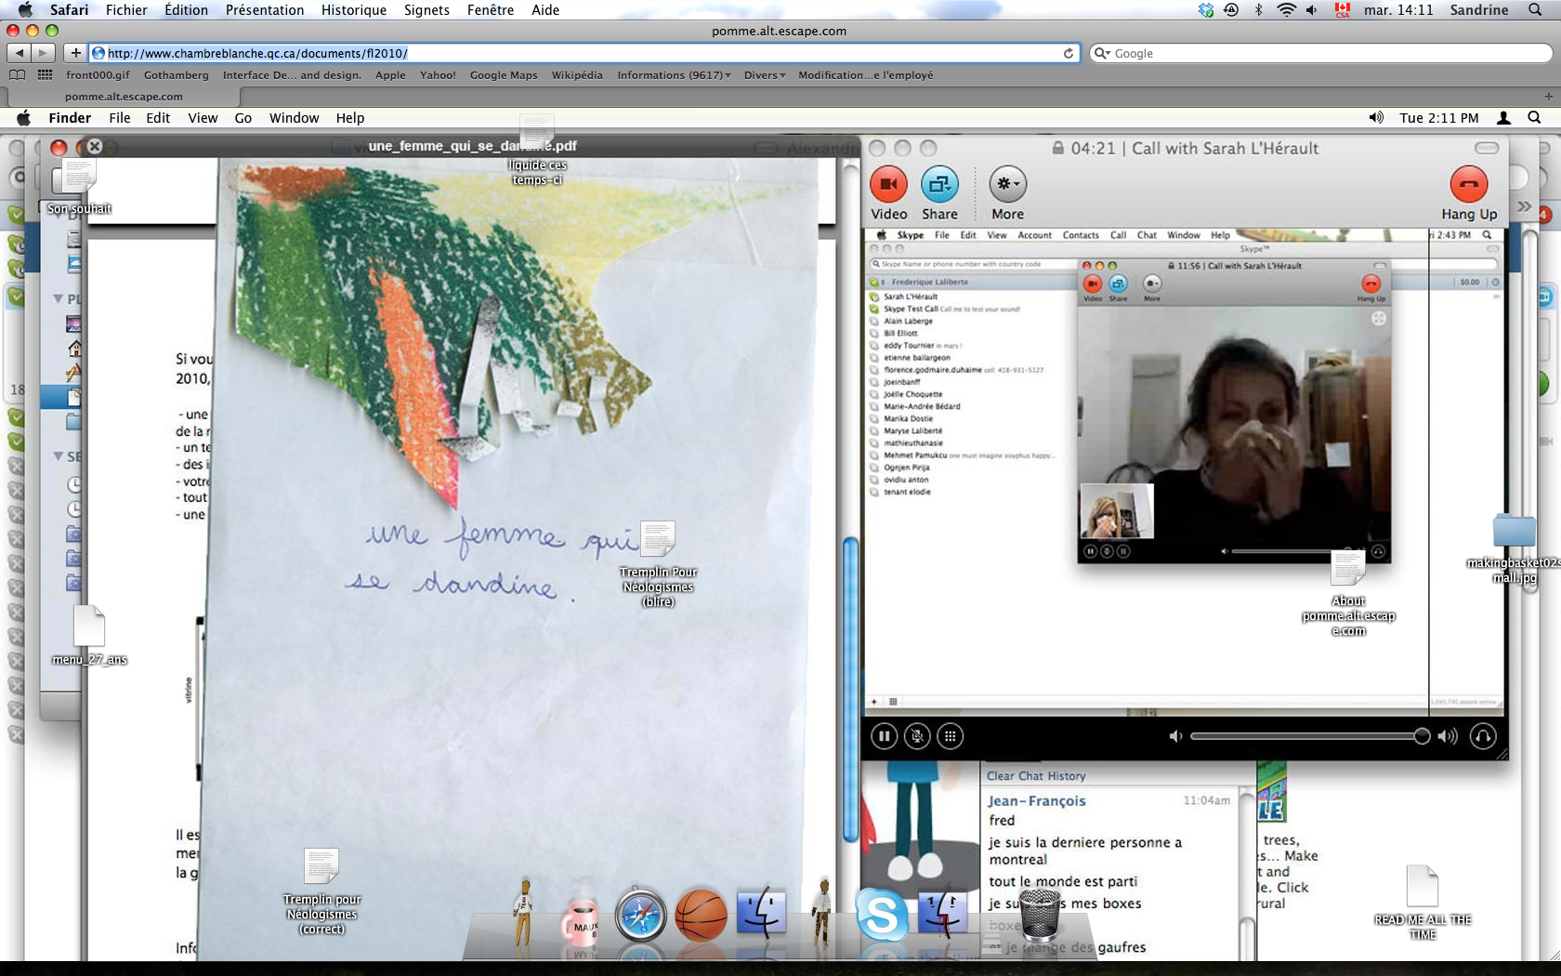Viewport: 1561px width, 976px height.
Task: Open the Wikipédia bookmark
Action: (577, 75)
